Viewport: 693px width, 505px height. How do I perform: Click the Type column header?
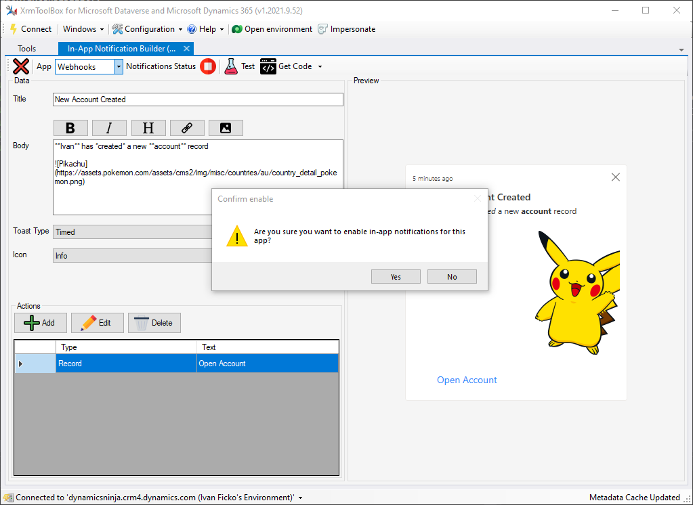pos(126,347)
